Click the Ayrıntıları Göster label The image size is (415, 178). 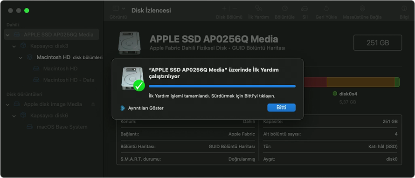[x=146, y=108]
